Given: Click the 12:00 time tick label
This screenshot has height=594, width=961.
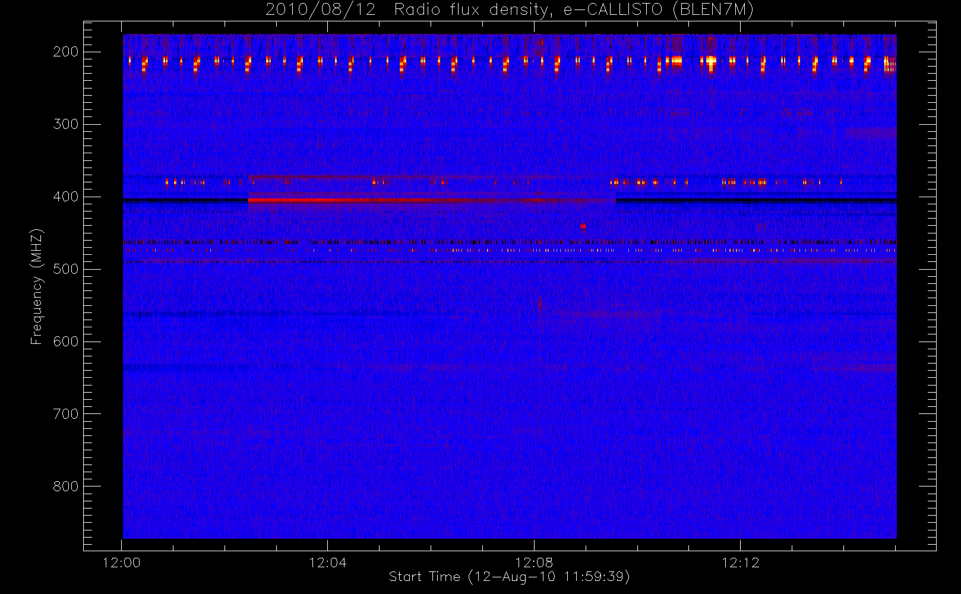Looking at the screenshot, I should point(122,563).
